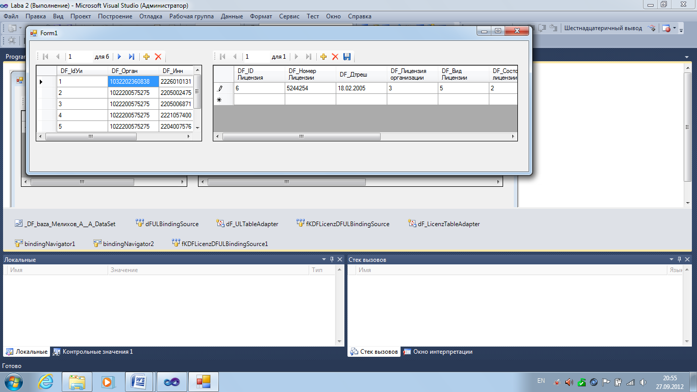Click the breakpoints window toolbar icon
Screen dimensions: 697x392
click(x=666, y=29)
